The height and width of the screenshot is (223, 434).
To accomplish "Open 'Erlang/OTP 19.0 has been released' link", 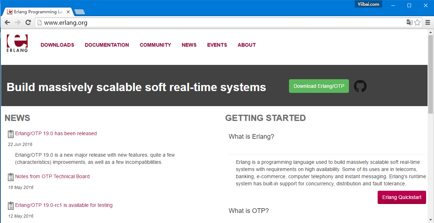I will [56, 133].
